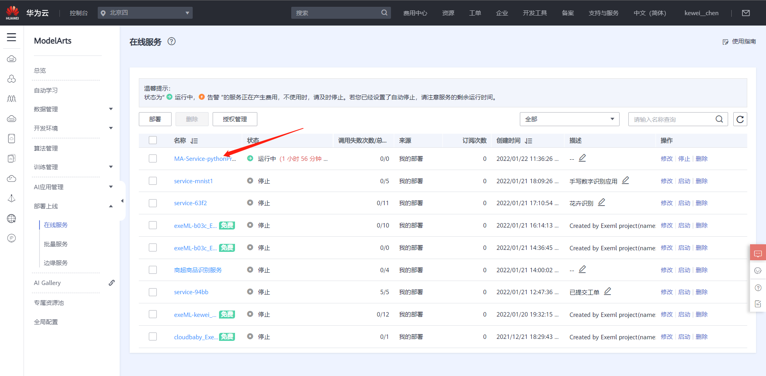Select 批量服务 under 部署上线
The width and height of the screenshot is (766, 376).
coord(56,244)
